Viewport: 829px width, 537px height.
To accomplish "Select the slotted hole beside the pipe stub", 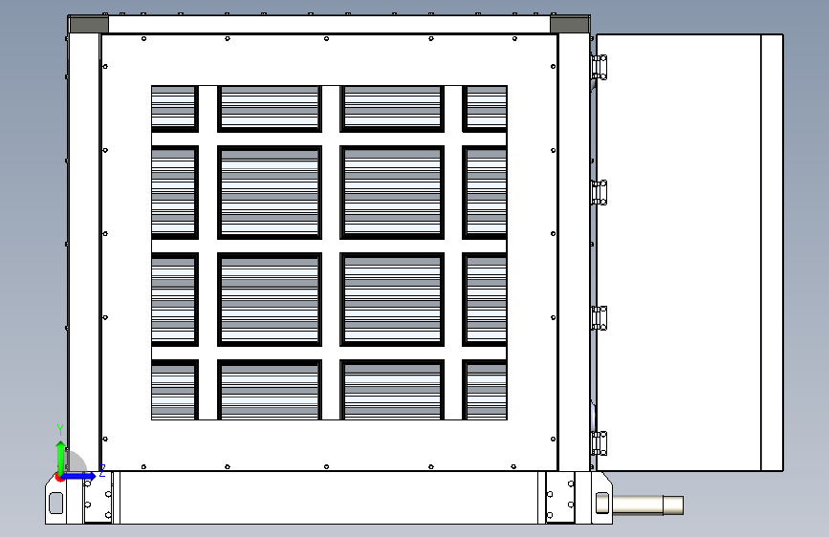I will click(x=602, y=503).
